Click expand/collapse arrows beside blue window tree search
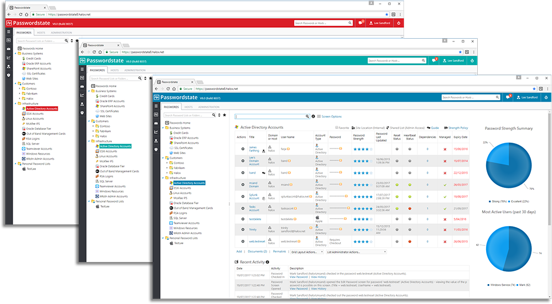 (219, 115)
